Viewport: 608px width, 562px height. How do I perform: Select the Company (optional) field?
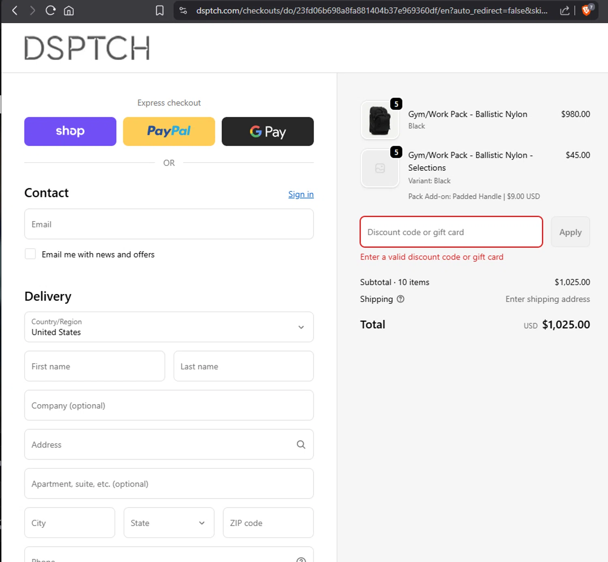coord(169,405)
